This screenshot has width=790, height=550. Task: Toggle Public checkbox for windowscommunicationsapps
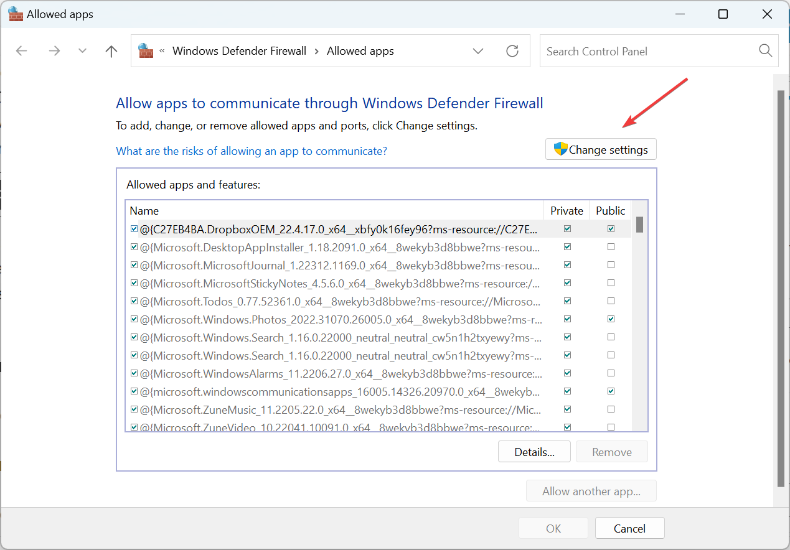[611, 391]
